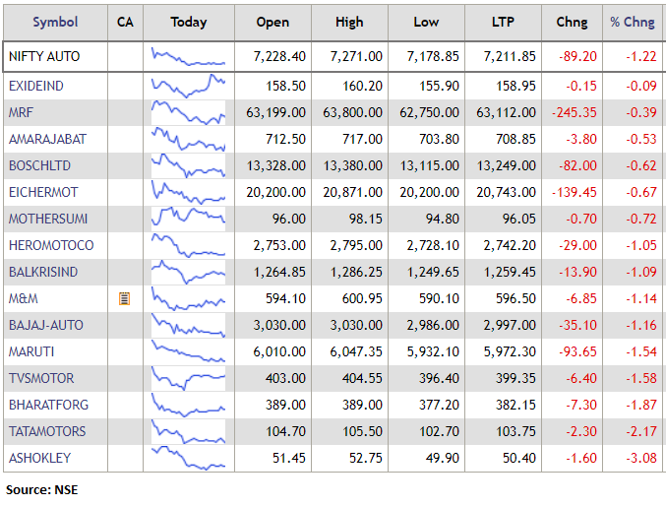Open the MARUTI intraday sparkline chart
This screenshot has height=506, width=666.
(189, 351)
